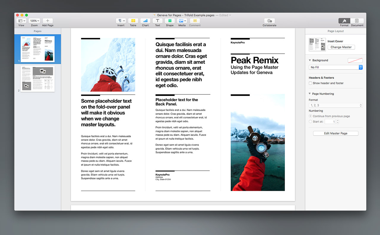The height and width of the screenshot is (235, 380).
Task: Click the Background color swatch
Action: [355, 61]
